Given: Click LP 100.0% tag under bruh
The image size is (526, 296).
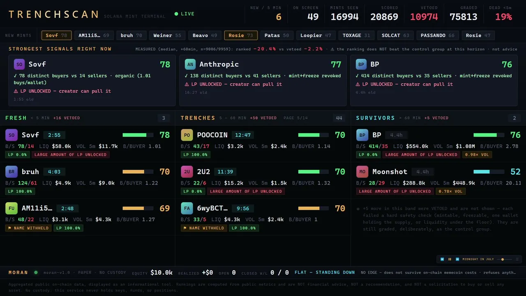Looking at the screenshot, I should point(20,191).
